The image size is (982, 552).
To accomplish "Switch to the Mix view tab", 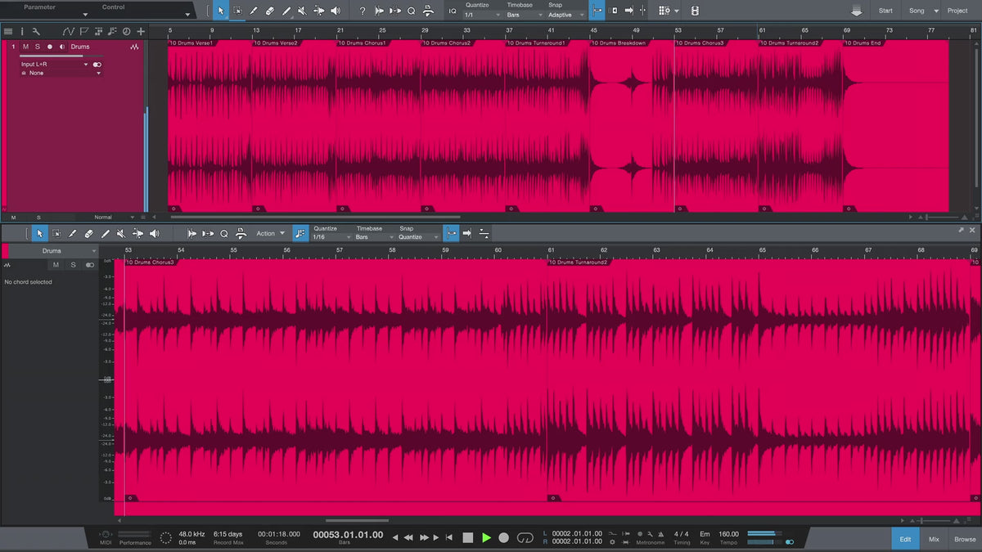I will point(934,539).
